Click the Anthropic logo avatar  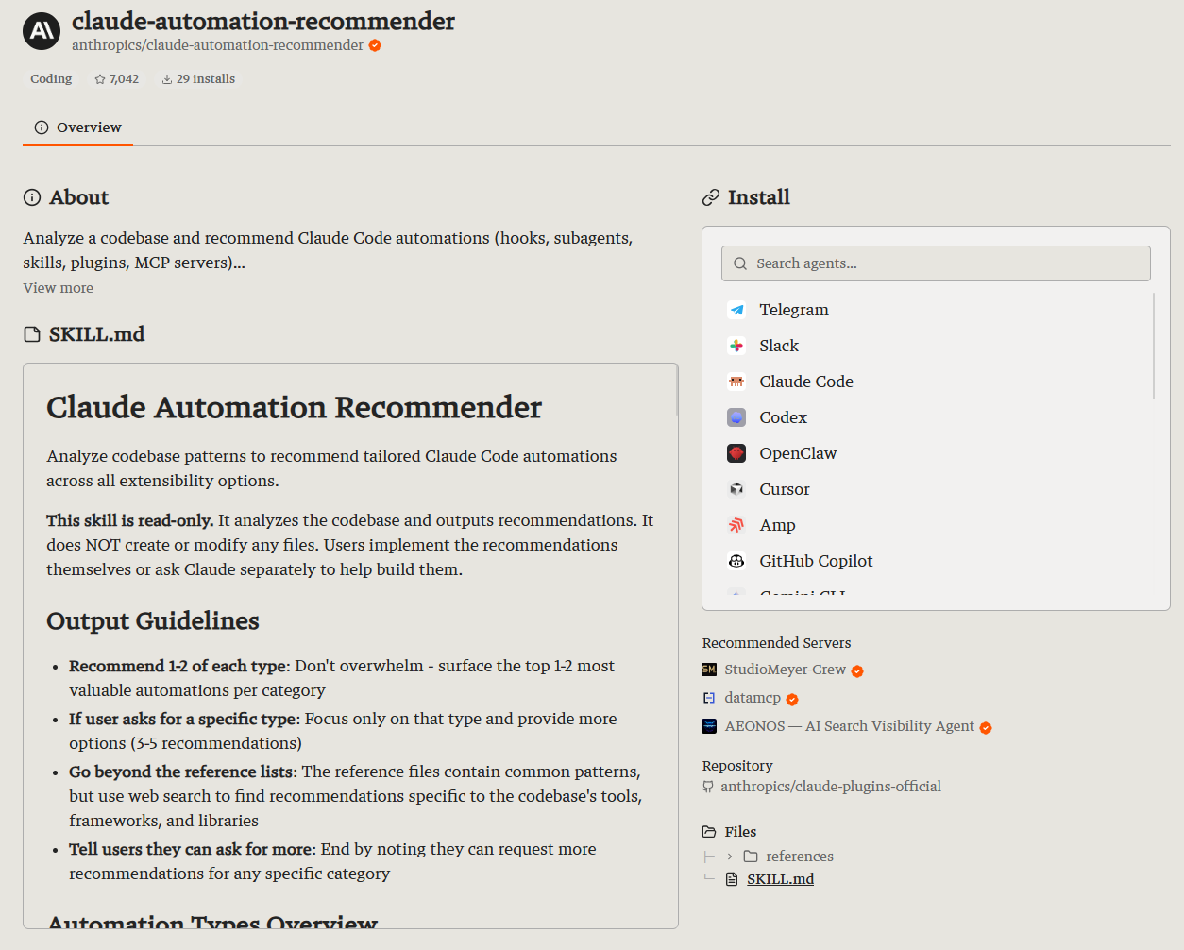(42, 31)
